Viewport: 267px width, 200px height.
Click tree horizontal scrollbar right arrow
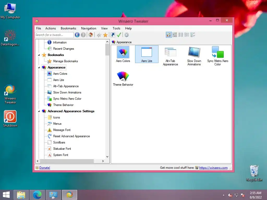coord(103,161)
